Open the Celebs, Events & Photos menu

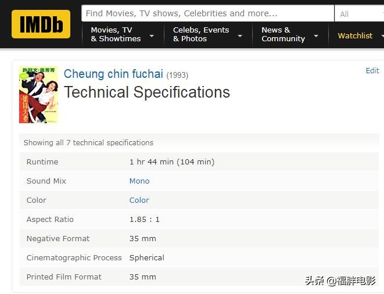[x=200, y=34]
